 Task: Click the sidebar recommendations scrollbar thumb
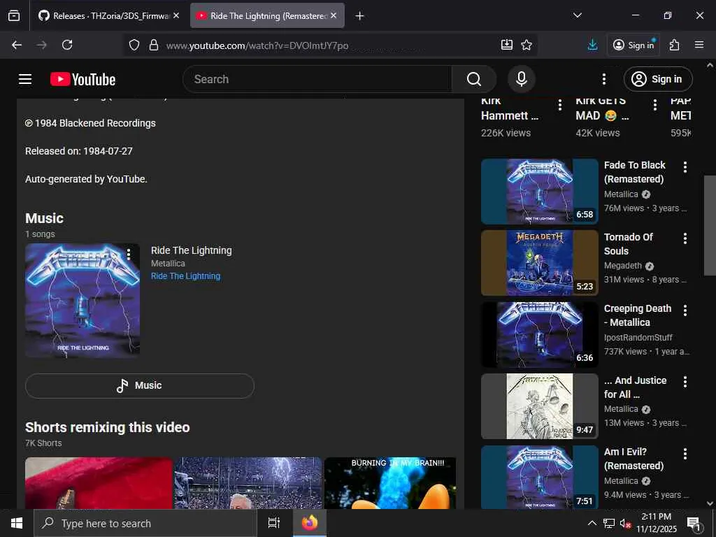[x=709, y=225]
